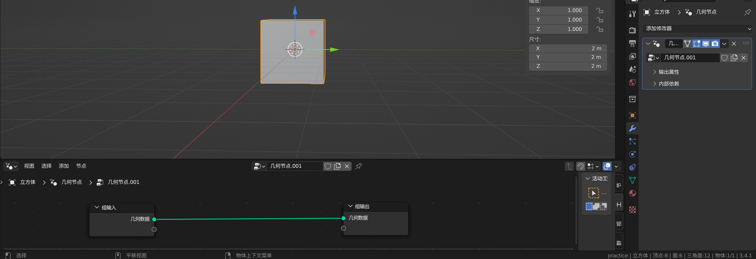Screen dimensions: 756x259
Task: Open node editor type dropdown
Action: [x=11, y=166]
